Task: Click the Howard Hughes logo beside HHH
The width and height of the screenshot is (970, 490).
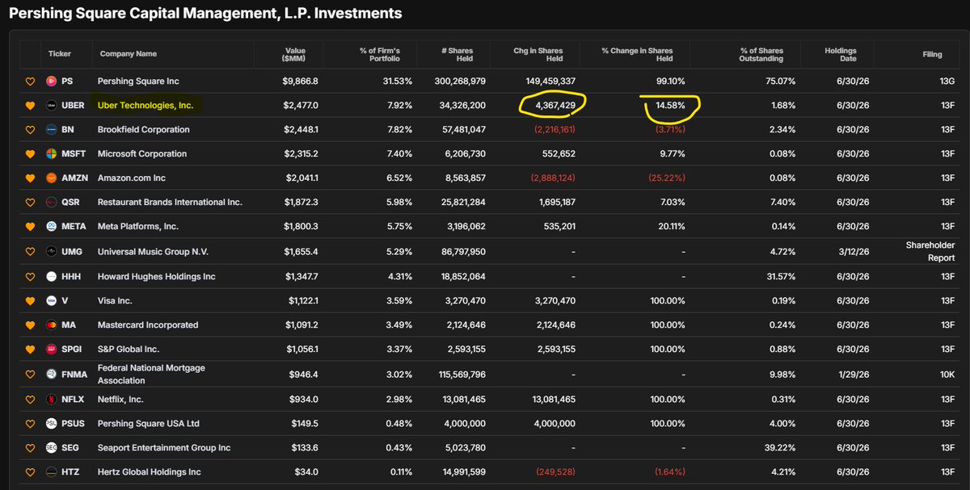Action: pos(53,277)
